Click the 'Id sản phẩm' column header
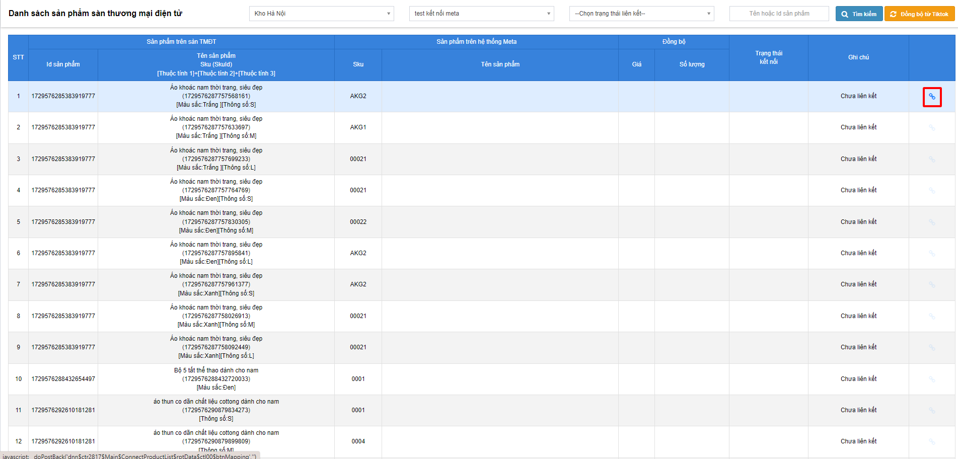 click(63, 64)
